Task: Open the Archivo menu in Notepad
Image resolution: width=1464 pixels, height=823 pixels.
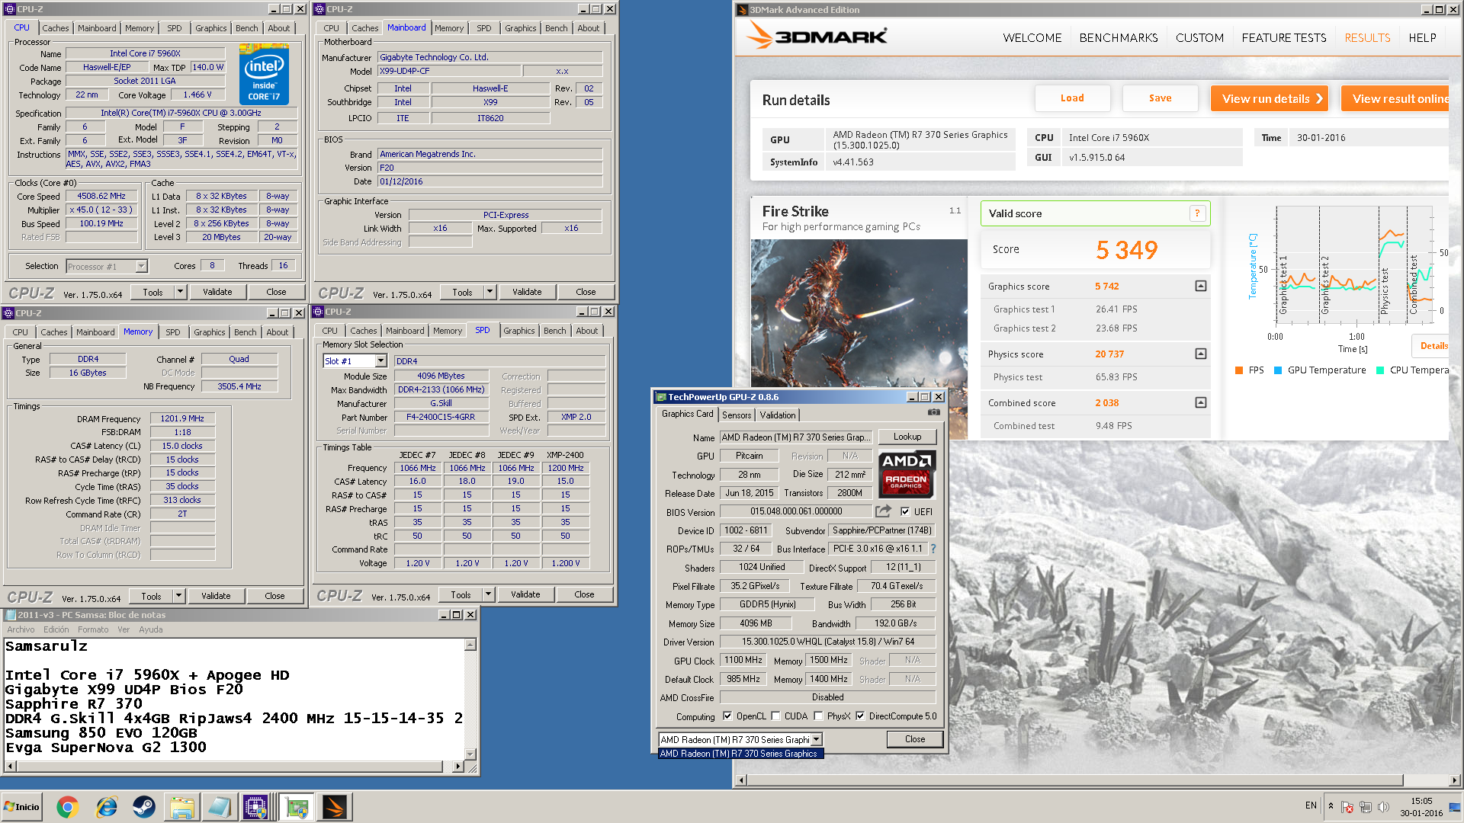Action: click(21, 629)
